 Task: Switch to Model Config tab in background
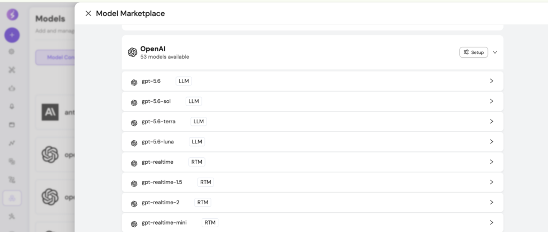(55, 58)
